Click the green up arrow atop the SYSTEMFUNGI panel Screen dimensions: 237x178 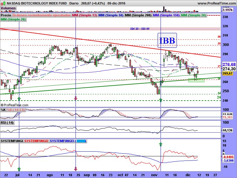point(161,144)
